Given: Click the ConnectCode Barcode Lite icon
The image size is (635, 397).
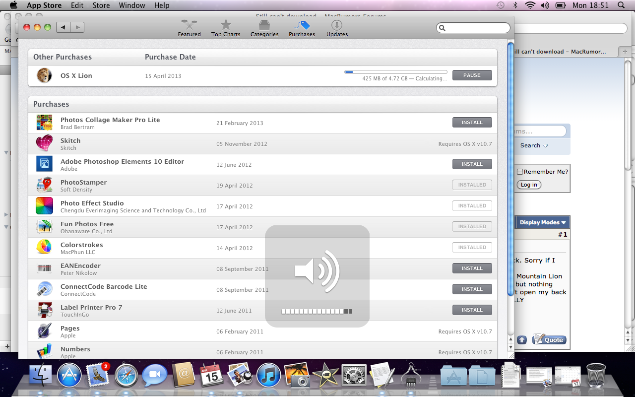Looking at the screenshot, I should [x=44, y=289].
